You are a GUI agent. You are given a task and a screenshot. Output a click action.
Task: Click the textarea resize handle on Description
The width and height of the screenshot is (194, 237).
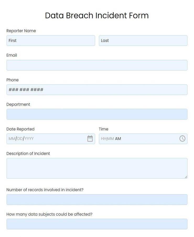coord(186,177)
